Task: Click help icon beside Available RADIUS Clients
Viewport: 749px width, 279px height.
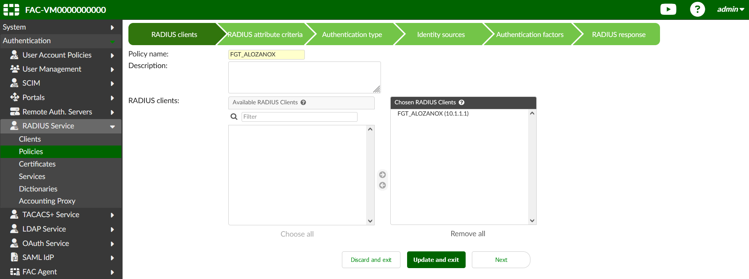Action: click(x=303, y=102)
